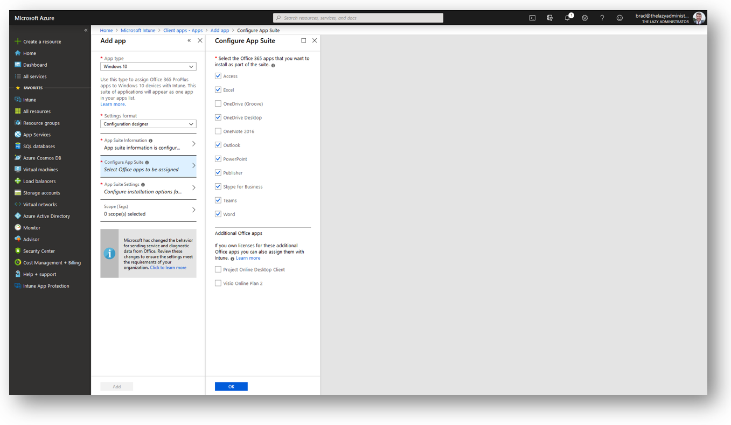This screenshot has width=731, height=425.
Task: Uncheck the Publisher checkbox
Action: (218, 172)
